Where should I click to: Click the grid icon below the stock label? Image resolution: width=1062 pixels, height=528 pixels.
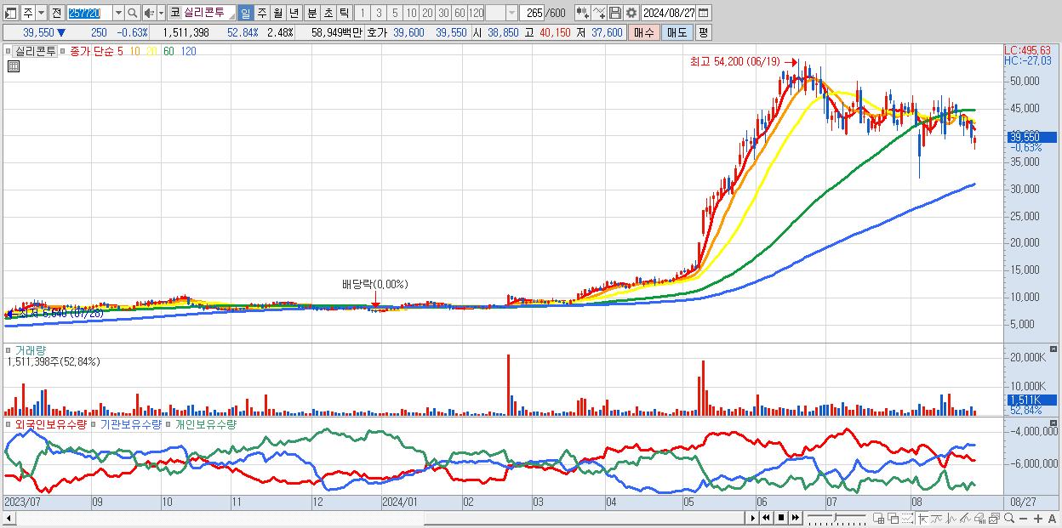(x=13, y=66)
